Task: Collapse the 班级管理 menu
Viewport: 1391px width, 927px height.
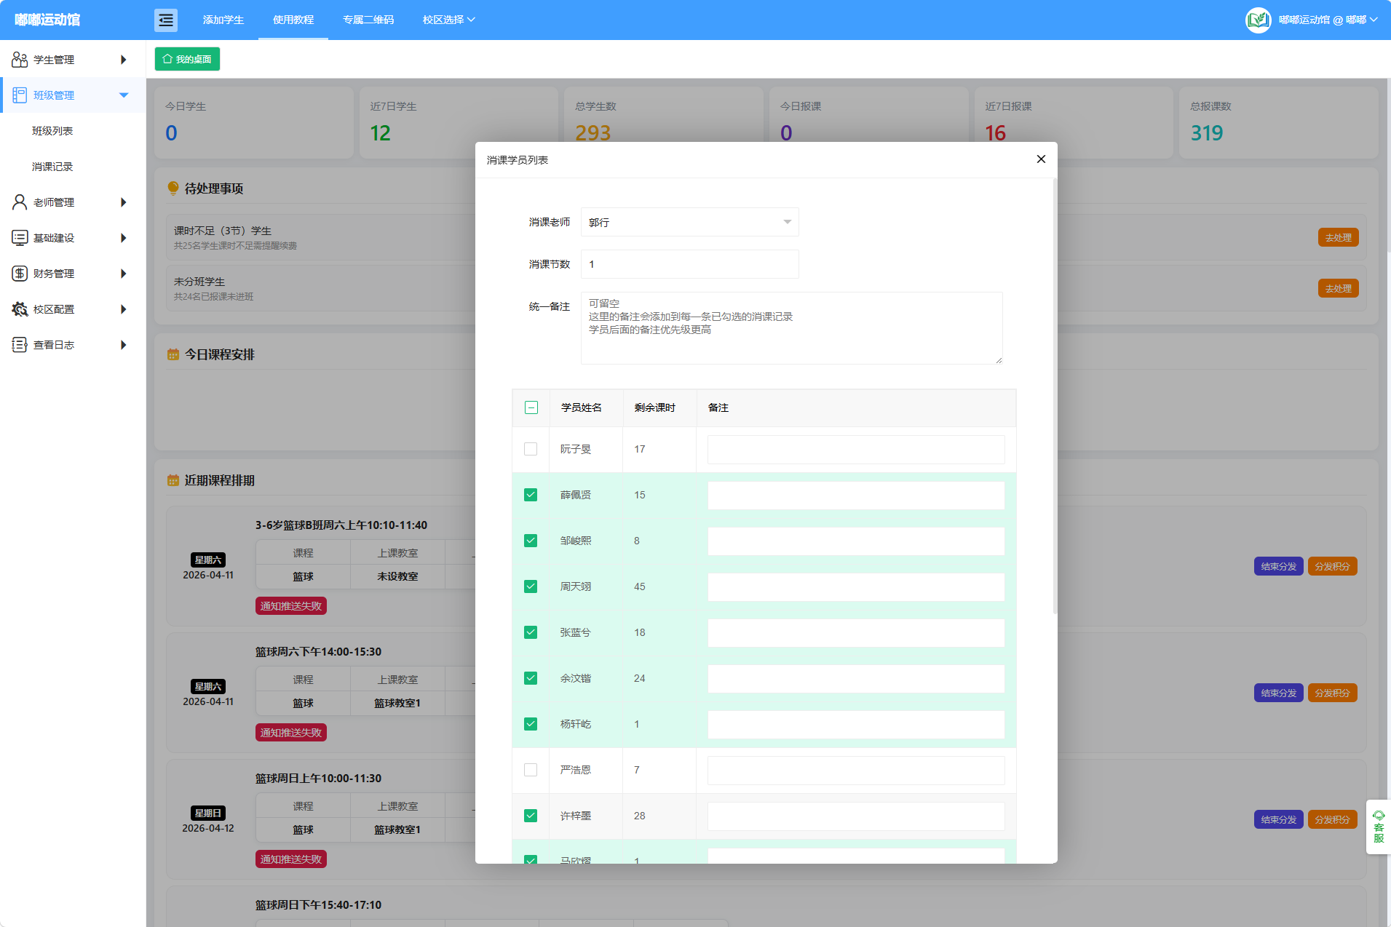Action: pyautogui.click(x=123, y=95)
